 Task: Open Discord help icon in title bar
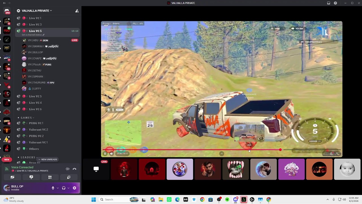[x=335, y=3]
